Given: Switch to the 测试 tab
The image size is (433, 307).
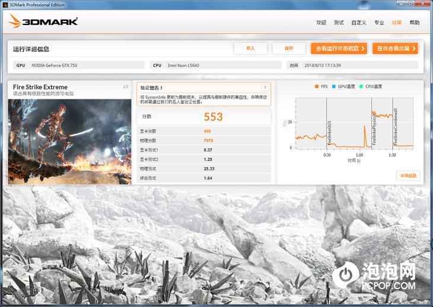Looking at the screenshot, I should (339, 23).
